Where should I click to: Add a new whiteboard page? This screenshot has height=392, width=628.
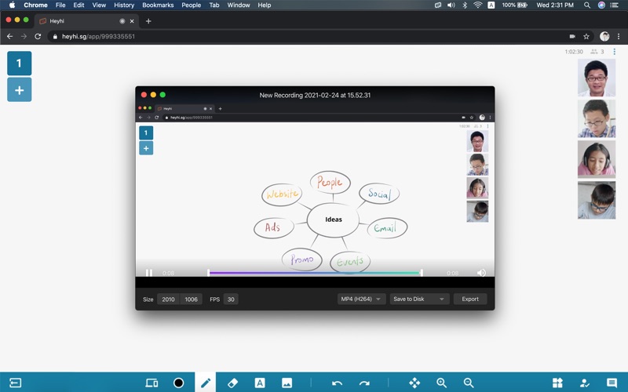(19, 90)
